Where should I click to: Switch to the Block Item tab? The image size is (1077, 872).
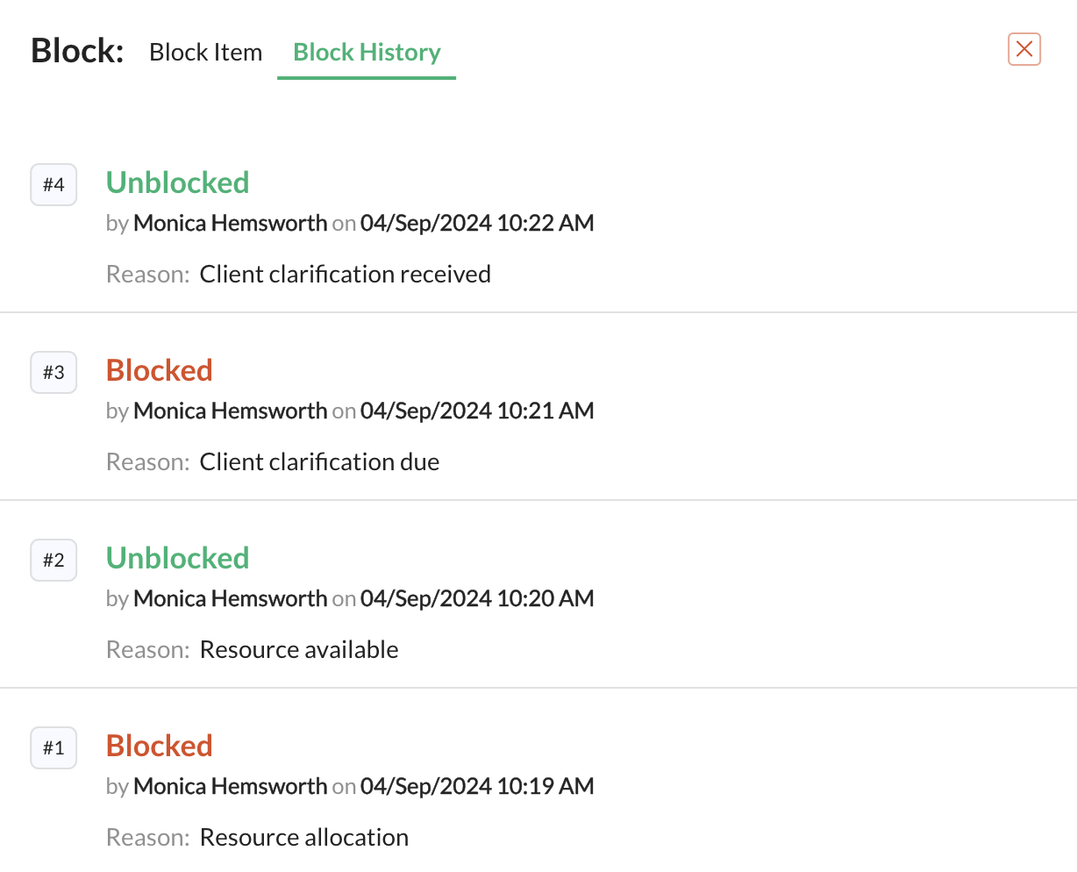click(x=205, y=53)
